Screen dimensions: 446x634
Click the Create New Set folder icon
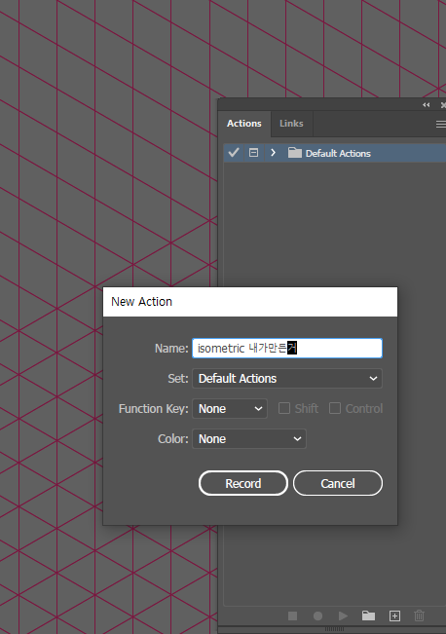(x=368, y=615)
